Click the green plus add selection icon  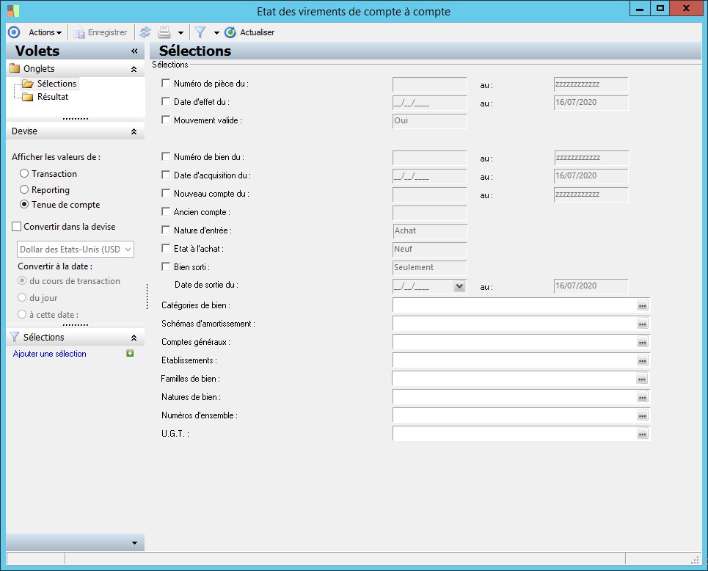click(130, 353)
